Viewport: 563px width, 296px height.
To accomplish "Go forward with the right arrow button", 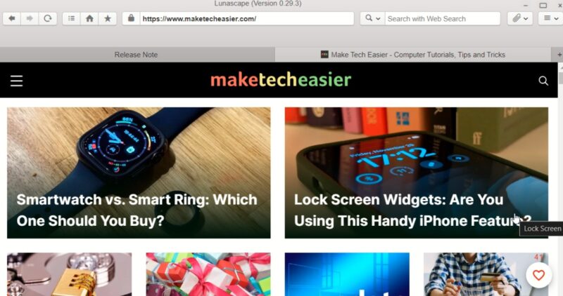I will [30, 19].
